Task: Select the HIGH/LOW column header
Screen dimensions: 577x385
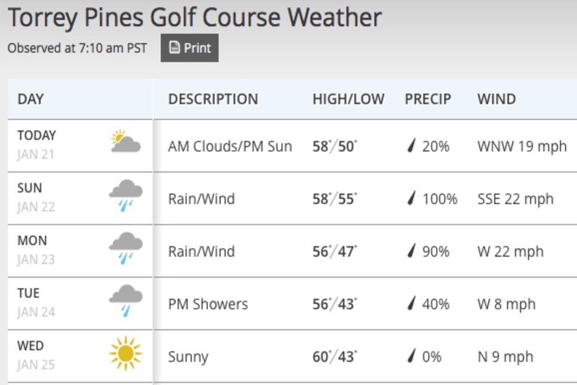Action: tap(348, 99)
